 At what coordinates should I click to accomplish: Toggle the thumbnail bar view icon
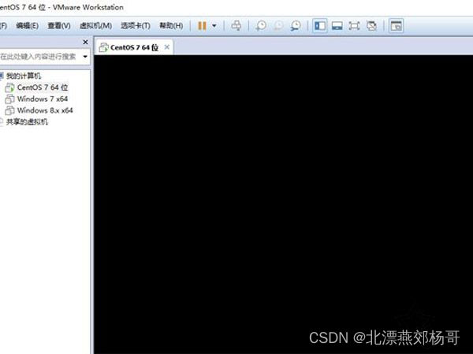coord(337,26)
